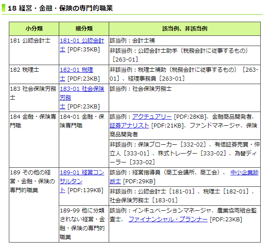Click the text 該当例：会計士補
Viewport: 266px width, 247px height.
coord(132,41)
